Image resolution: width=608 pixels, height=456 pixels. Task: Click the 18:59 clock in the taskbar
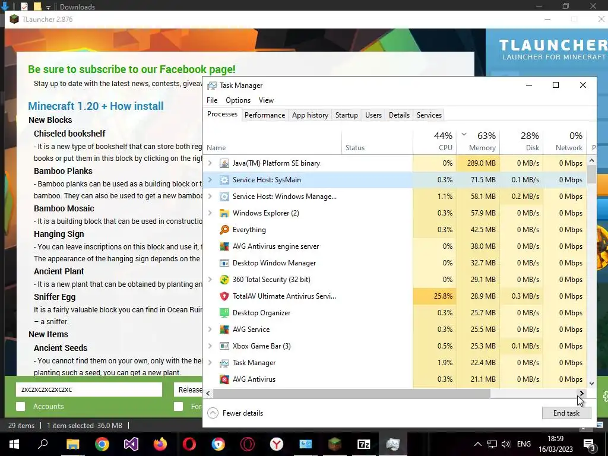click(x=555, y=439)
